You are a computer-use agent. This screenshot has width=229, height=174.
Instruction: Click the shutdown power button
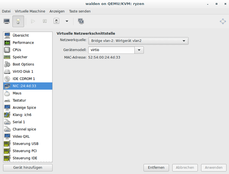(x=57, y=21)
